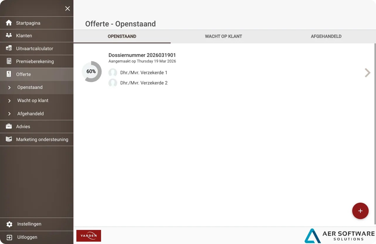Expand chevron beside Wacht op klant

(x=9, y=101)
